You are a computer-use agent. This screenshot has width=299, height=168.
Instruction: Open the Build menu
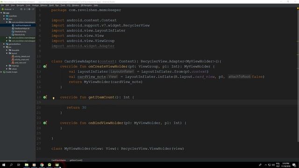pos(51,5)
